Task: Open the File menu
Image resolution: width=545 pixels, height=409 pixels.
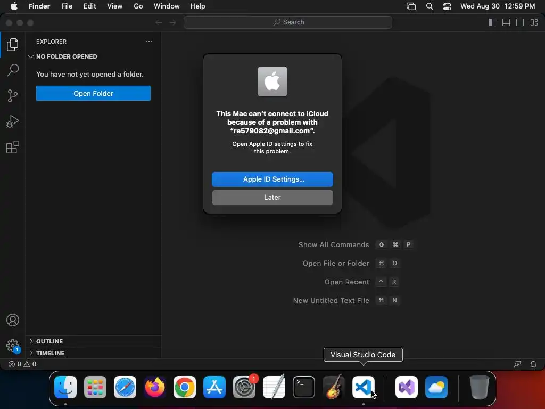Action: [67, 6]
